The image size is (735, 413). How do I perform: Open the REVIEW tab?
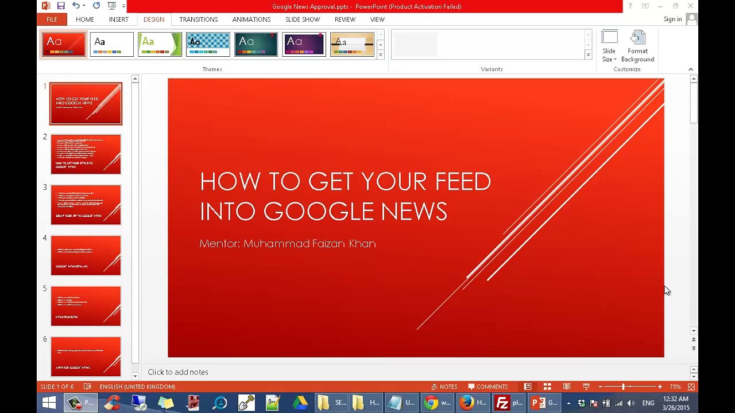pos(345,20)
